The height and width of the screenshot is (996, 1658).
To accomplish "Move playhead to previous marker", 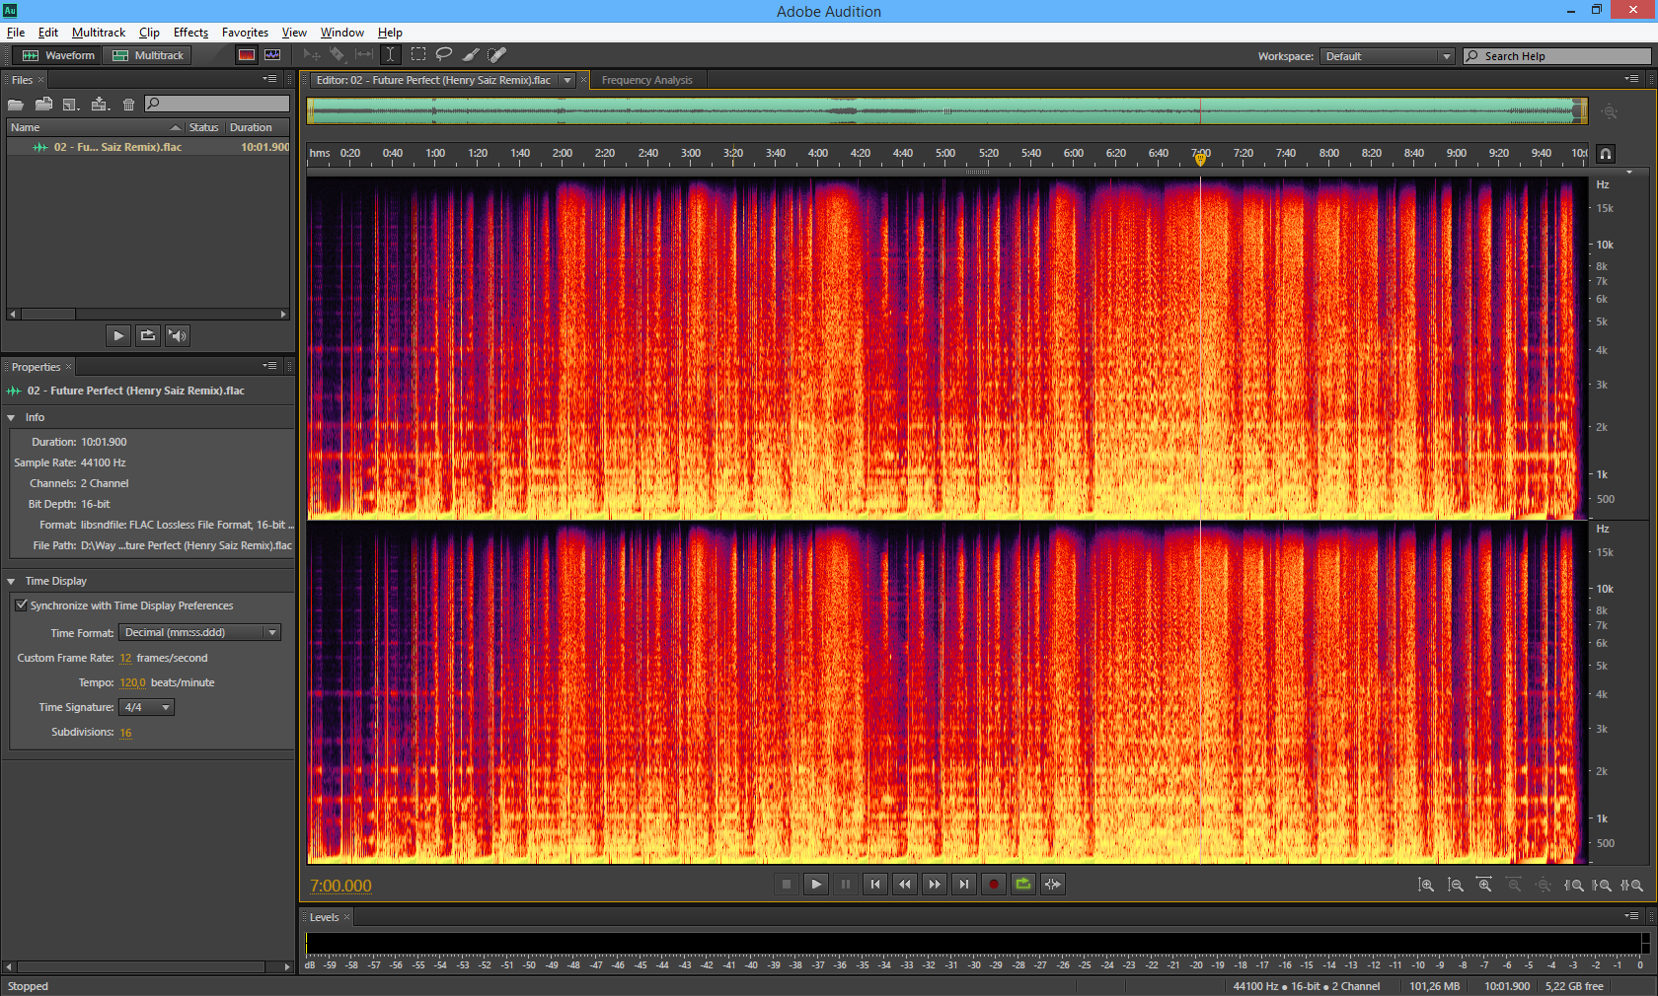I will coord(875,885).
